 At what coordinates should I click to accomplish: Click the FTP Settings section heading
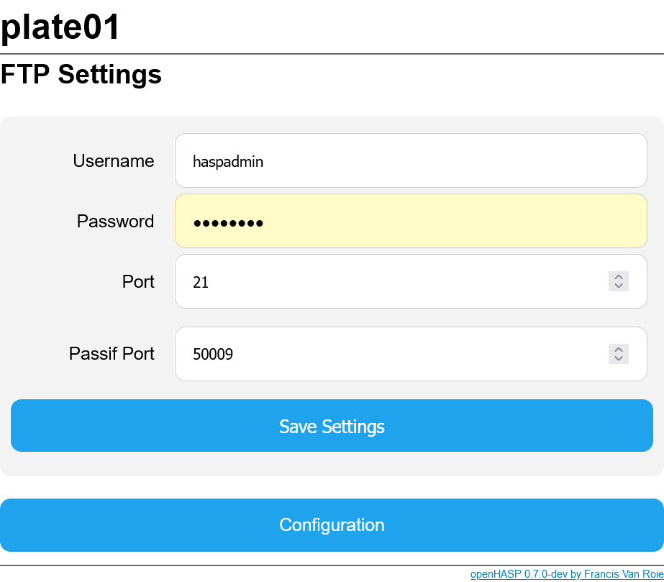[81, 74]
